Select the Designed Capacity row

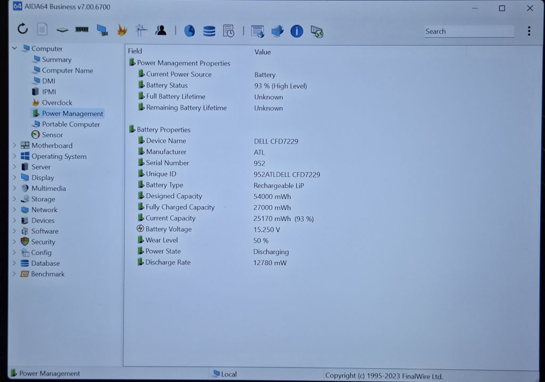pos(214,196)
